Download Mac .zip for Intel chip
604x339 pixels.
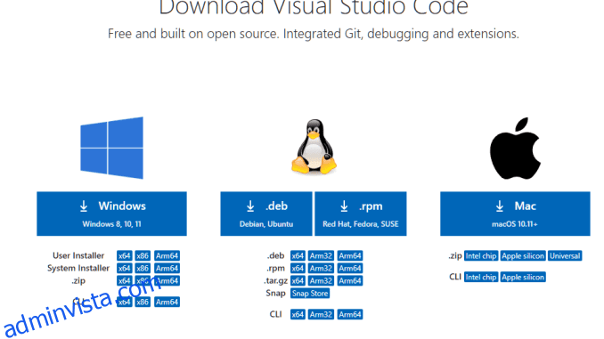tap(481, 256)
